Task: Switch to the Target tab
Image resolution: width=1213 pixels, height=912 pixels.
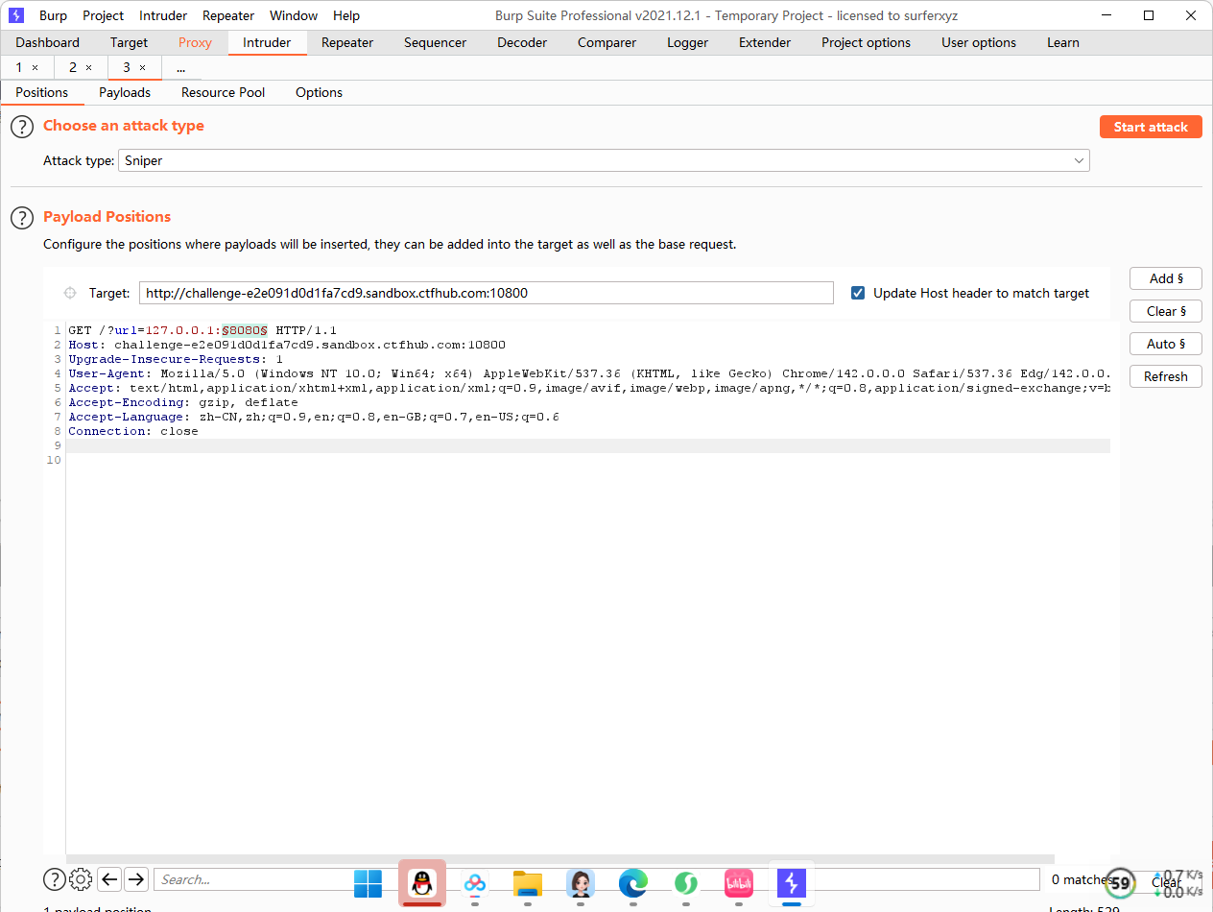Action: click(129, 42)
